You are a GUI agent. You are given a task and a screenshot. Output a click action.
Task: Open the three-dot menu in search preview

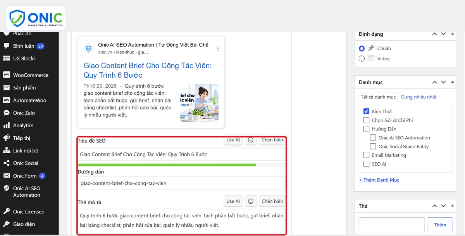coord(218,49)
